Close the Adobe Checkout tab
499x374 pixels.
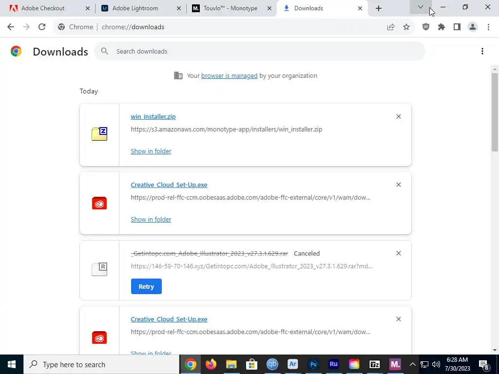[x=88, y=8]
